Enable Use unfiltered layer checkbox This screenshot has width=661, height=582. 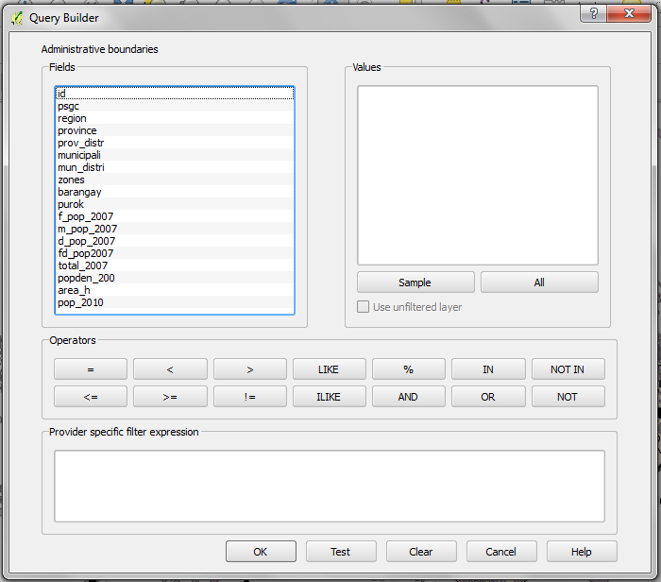tap(363, 307)
